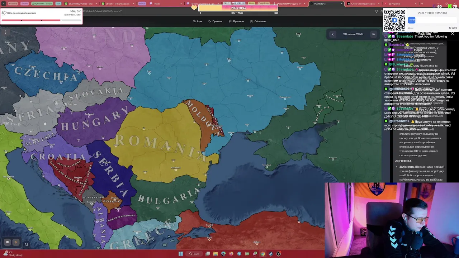Image resolution: width=459 pixels, height=258 pixels.
Task: Click the streamer webcam overlay
Action: [392, 220]
